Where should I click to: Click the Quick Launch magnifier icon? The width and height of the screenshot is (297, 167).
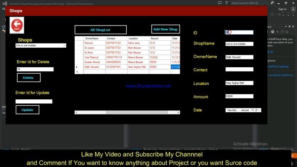coord(272,3)
